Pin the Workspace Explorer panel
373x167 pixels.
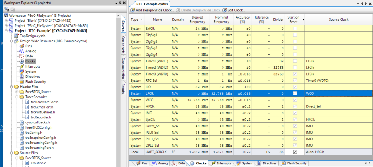point(120,3)
